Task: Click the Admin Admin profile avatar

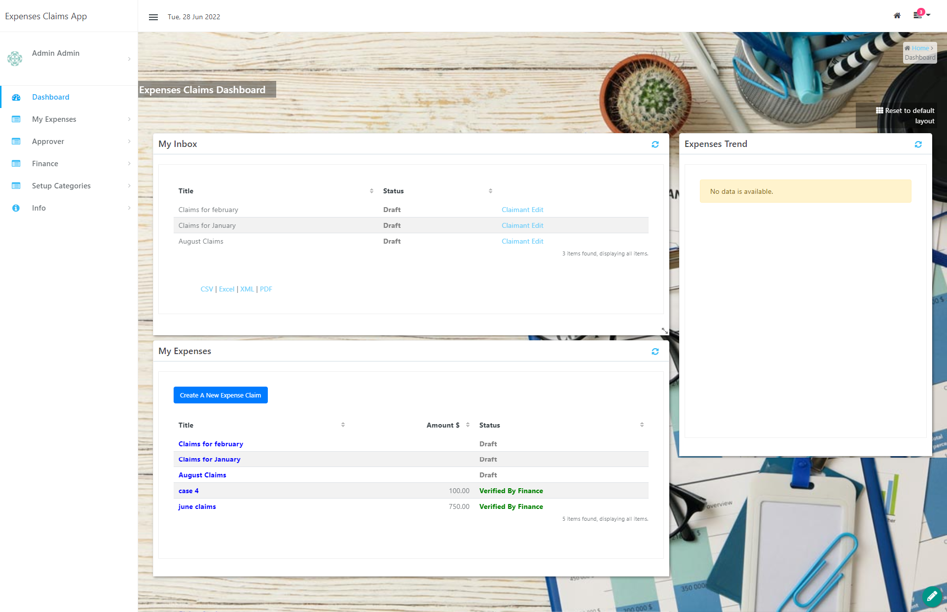Action: tap(15, 59)
